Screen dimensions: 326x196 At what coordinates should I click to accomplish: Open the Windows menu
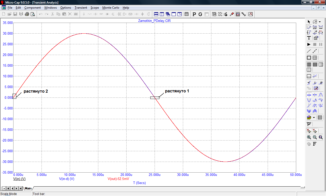click(50, 8)
